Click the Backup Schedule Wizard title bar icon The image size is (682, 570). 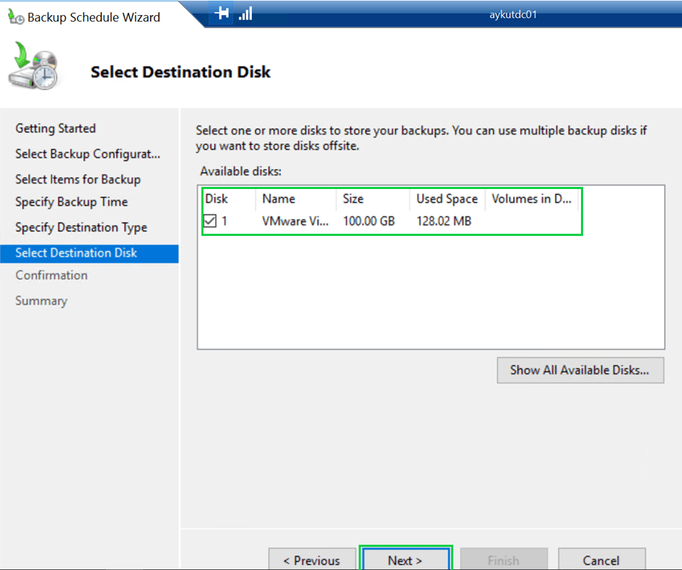pos(16,17)
